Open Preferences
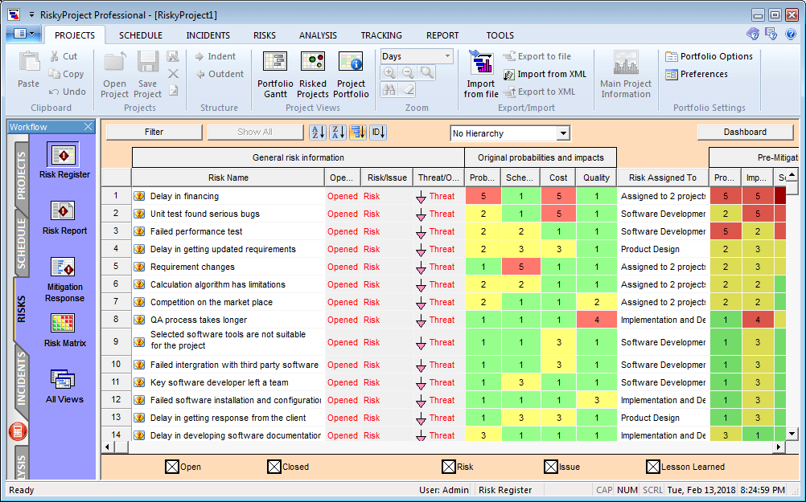 click(697, 75)
